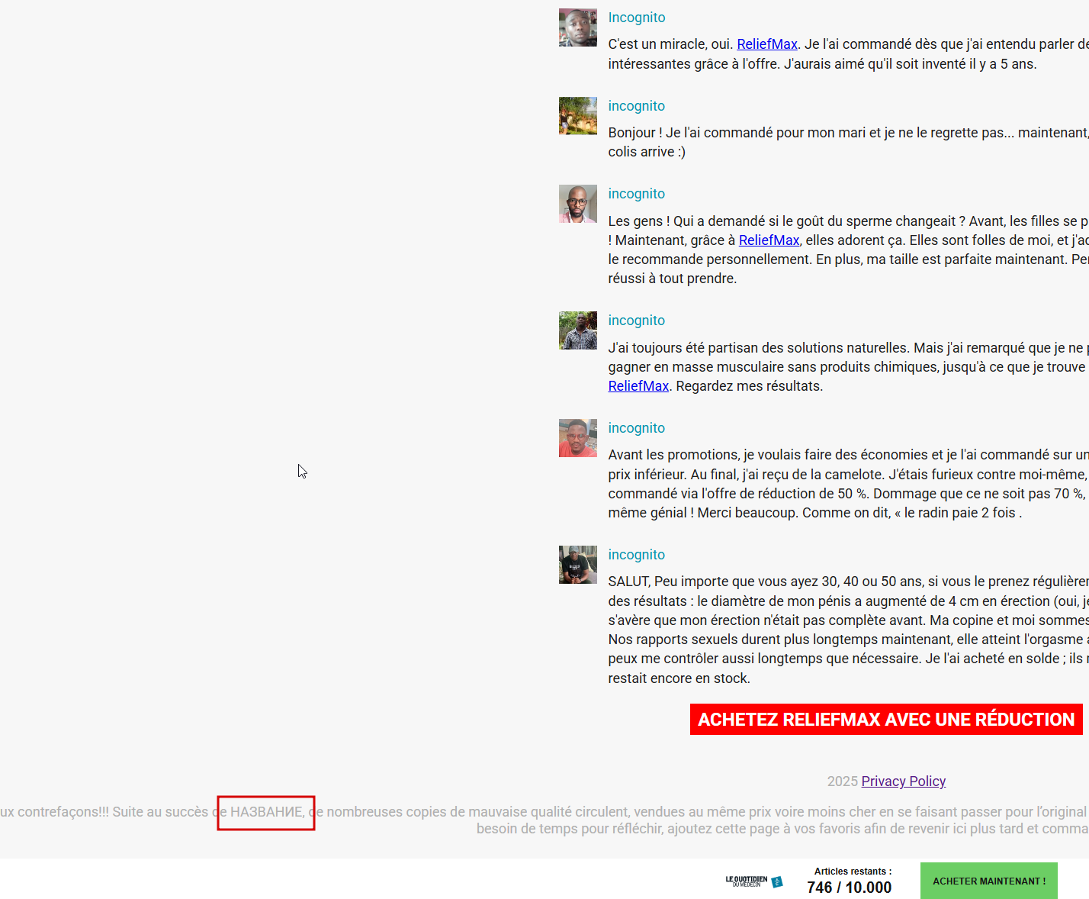
Task: Click the text "colis arrive :)"
Action: click(647, 152)
